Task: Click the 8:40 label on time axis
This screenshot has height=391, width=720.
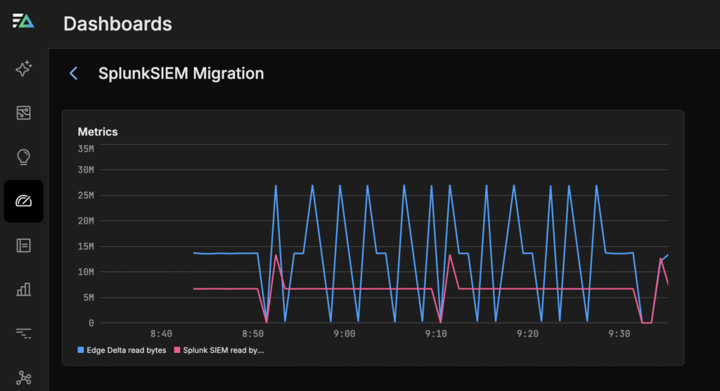Action: tap(162, 335)
